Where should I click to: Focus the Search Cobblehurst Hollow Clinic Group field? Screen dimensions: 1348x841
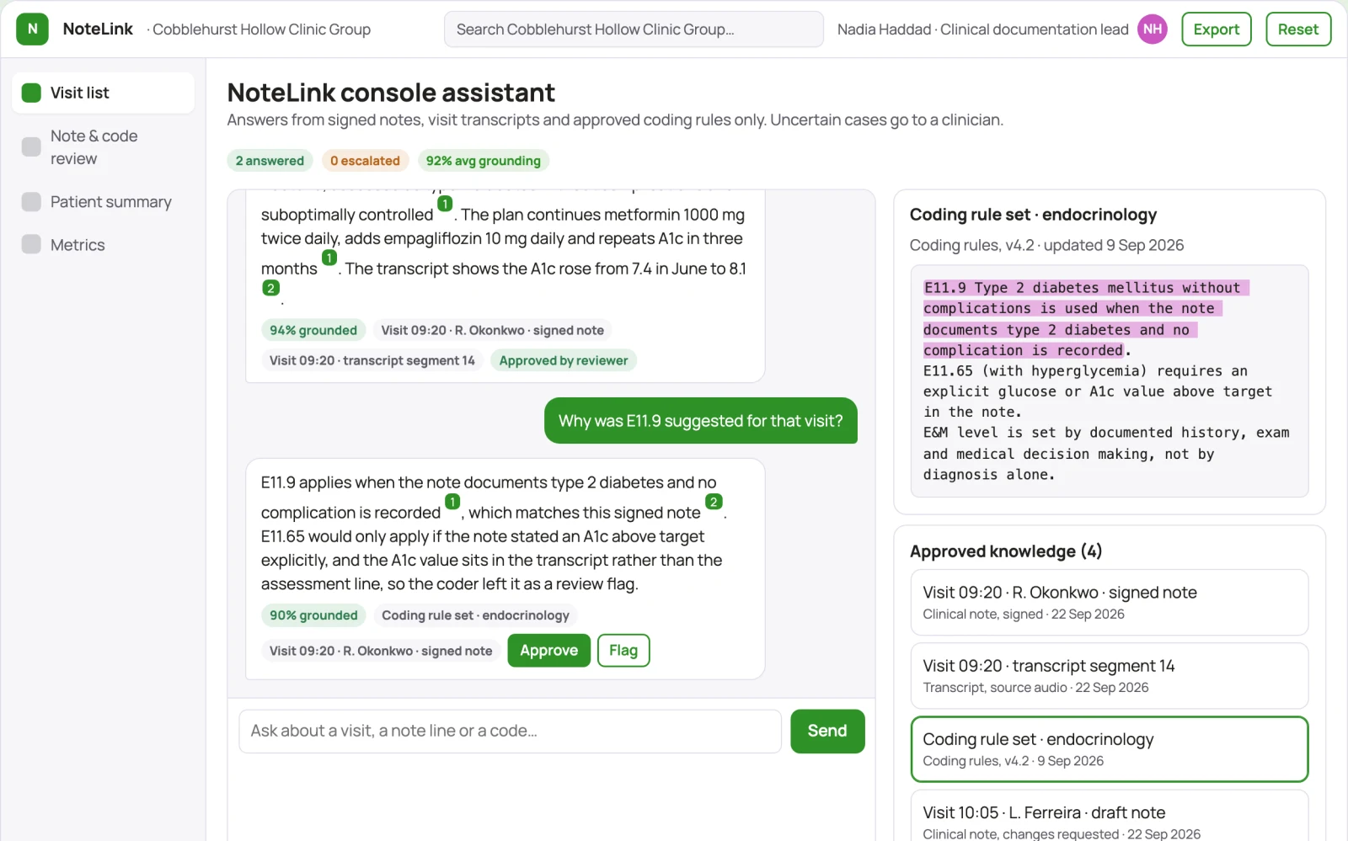coord(634,29)
